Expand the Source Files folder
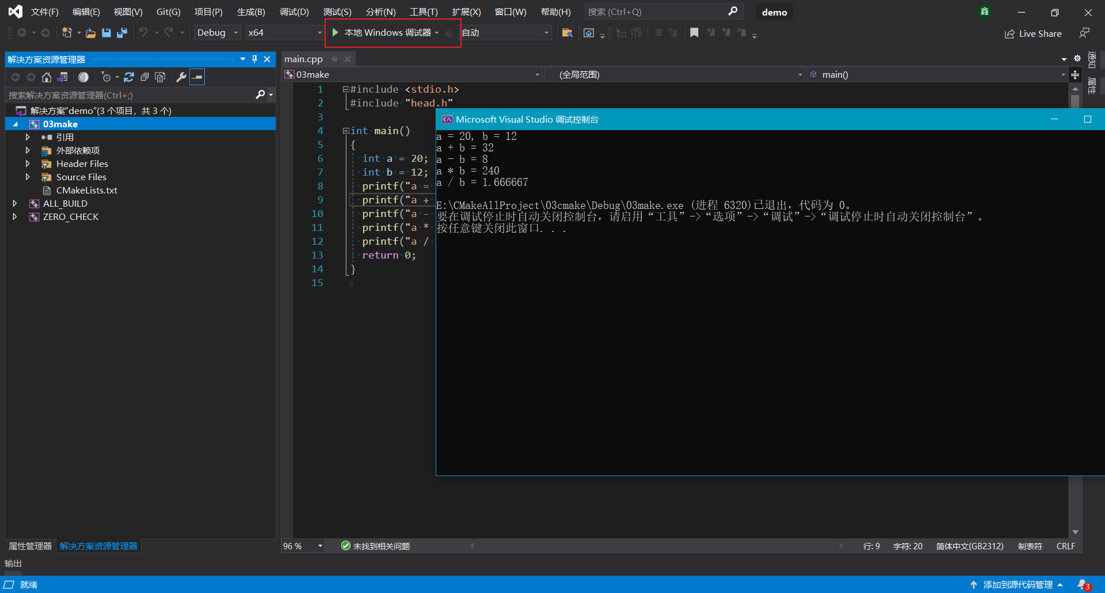The image size is (1105, 593). pos(28,177)
